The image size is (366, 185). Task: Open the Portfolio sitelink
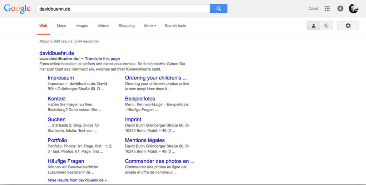tap(58, 140)
